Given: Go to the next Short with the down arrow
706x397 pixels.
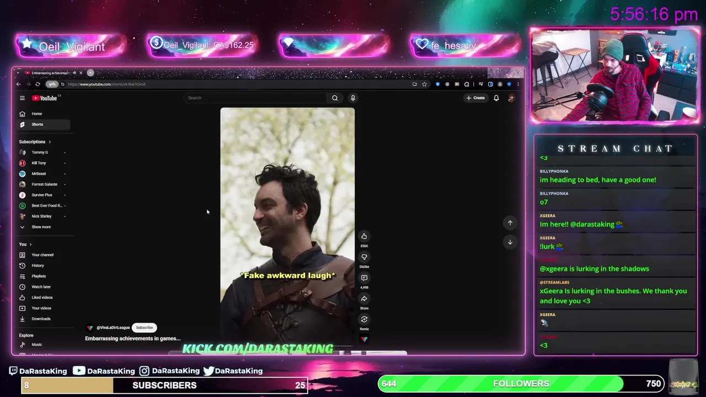Looking at the screenshot, I should point(510,242).
